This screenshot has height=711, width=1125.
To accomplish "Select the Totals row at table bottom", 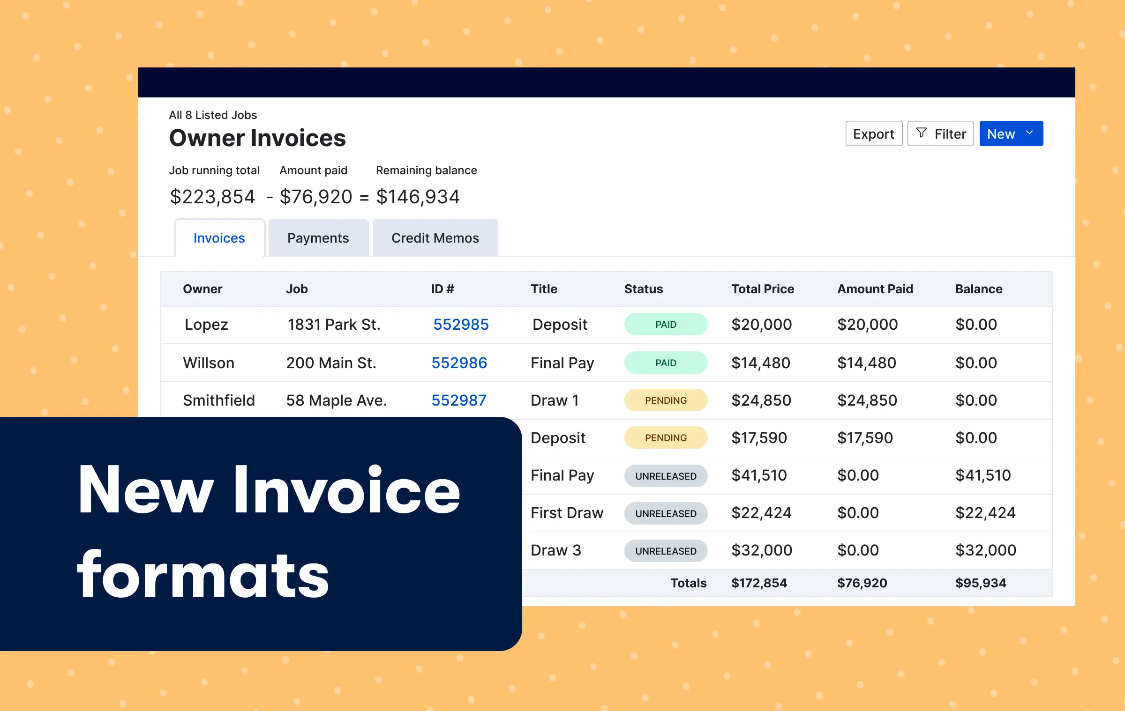I will coord(688,583).
